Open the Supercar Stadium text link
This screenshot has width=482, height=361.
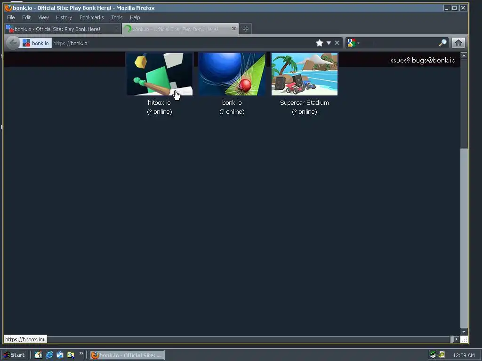[305, 103]
